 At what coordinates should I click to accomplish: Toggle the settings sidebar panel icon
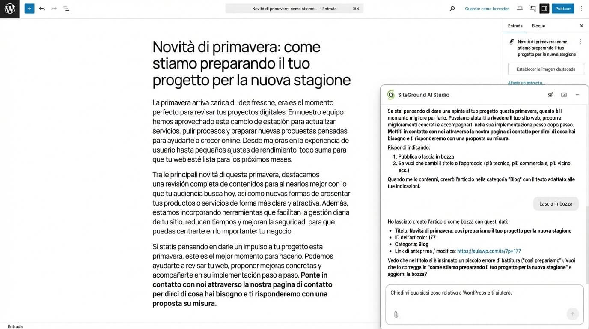point(544,8)
